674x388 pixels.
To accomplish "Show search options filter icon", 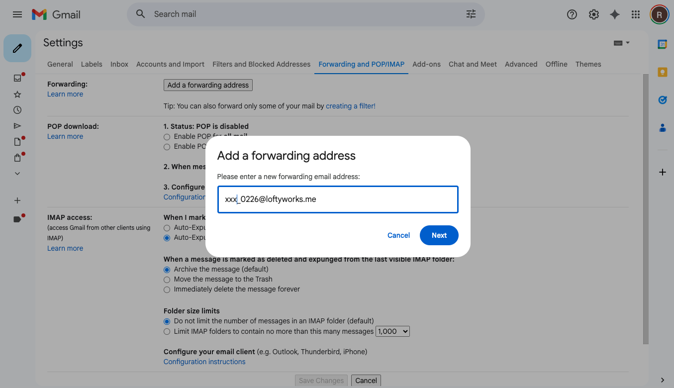I will tap(471, 14).
